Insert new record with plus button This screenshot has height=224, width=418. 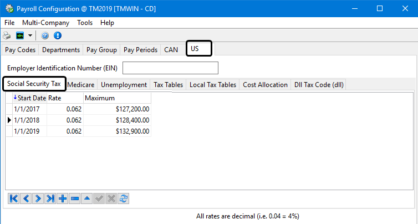[x=63, y=198]
